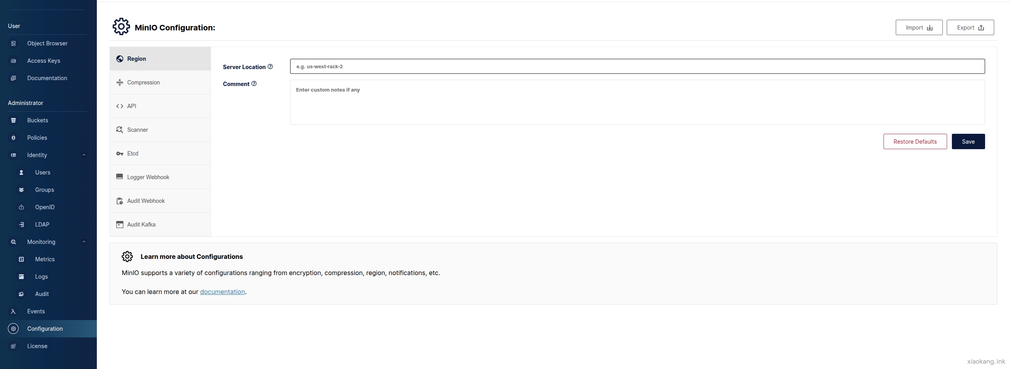Click the Server Location help icon

click(270, 67)
